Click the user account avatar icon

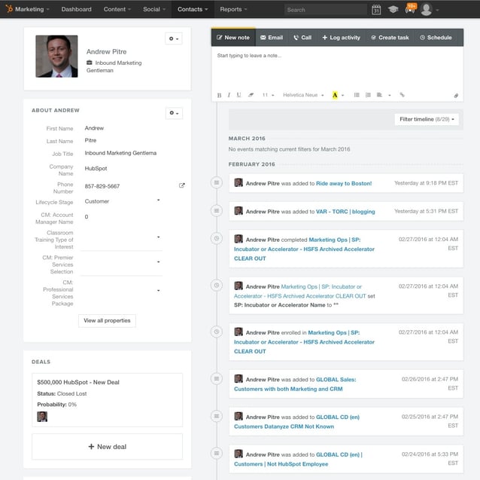[427, 10]
